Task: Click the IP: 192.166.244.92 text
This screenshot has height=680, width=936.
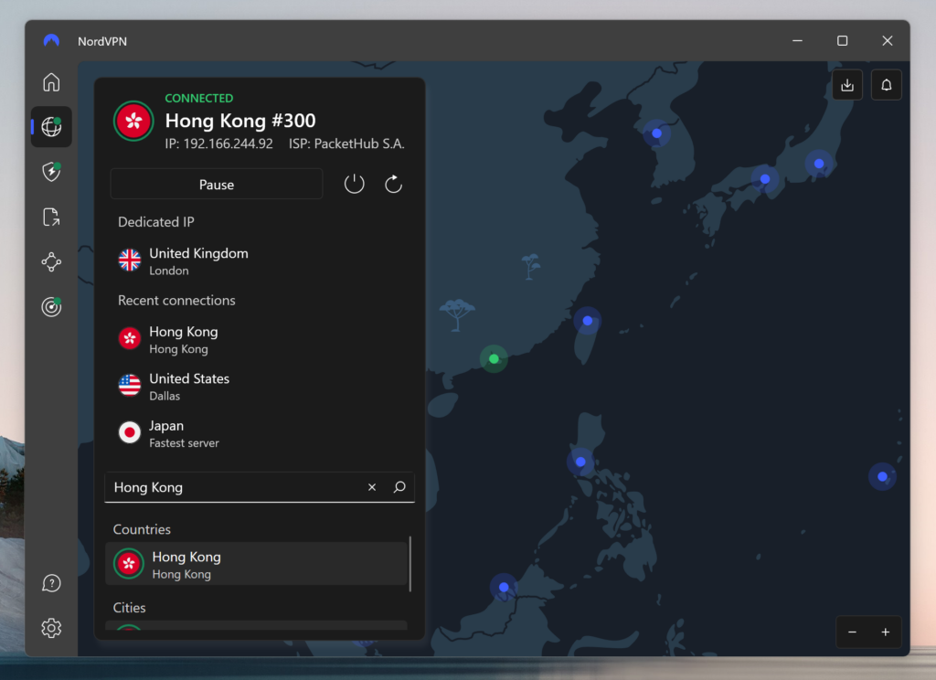Action: click(218, 143)
